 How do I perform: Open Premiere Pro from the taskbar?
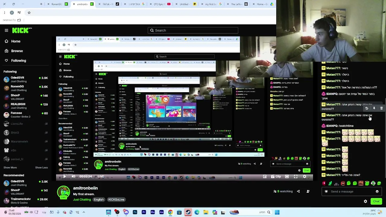144,212
